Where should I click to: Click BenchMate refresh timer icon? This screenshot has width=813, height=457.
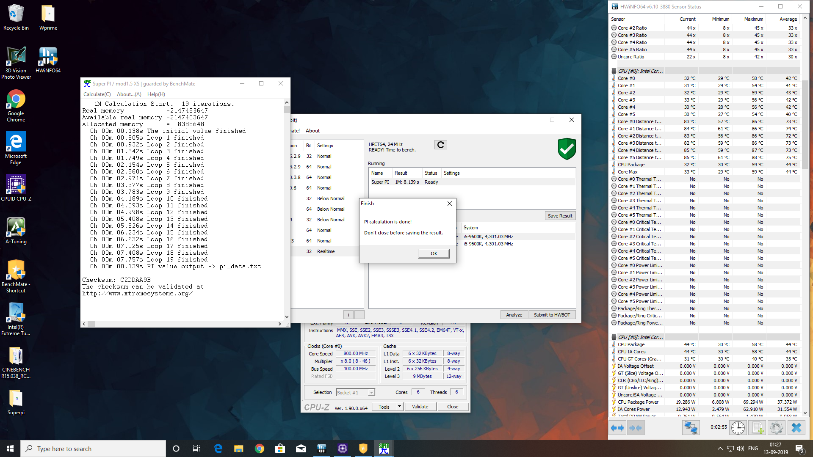(x=441, y=145)
